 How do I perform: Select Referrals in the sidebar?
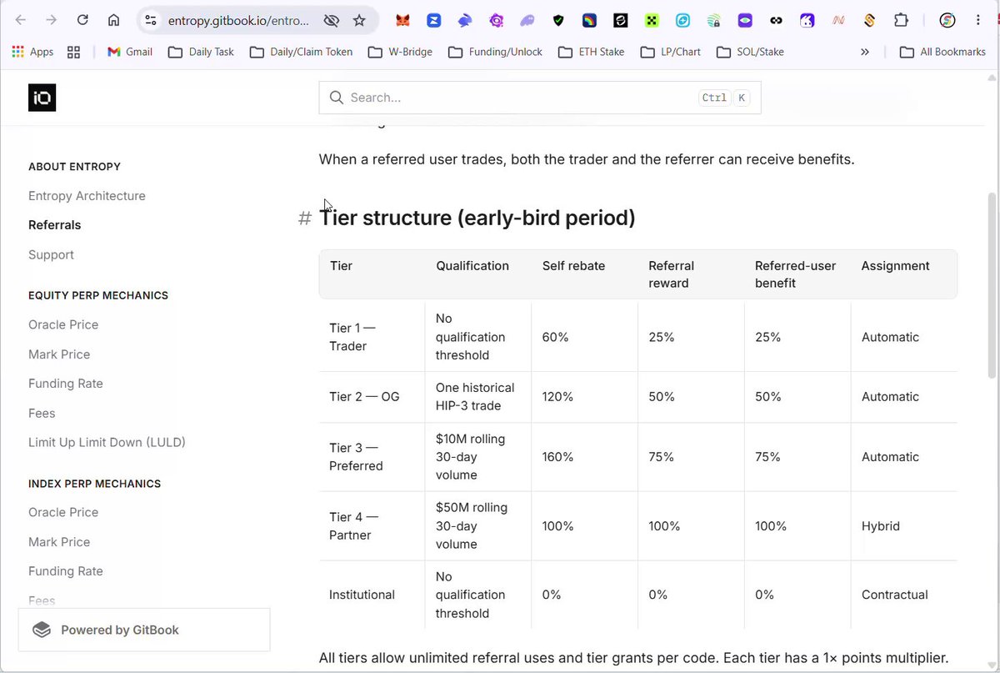pyautogui.click(x=55, y=225)
